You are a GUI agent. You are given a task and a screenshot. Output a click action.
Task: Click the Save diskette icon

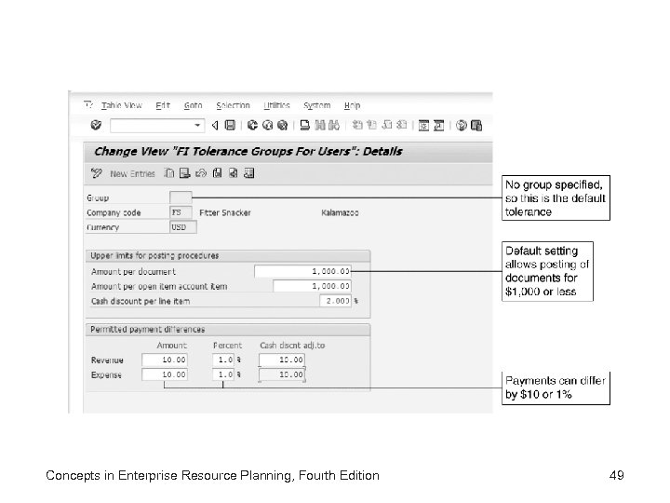230,125
